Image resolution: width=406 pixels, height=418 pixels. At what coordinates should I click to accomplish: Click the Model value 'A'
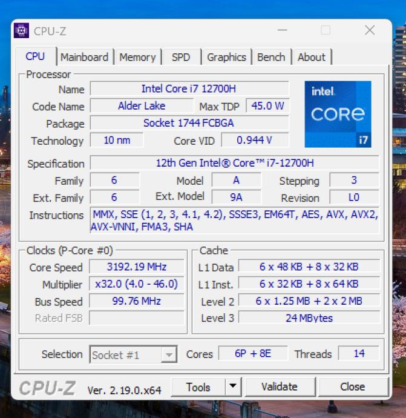click(237, 180)
